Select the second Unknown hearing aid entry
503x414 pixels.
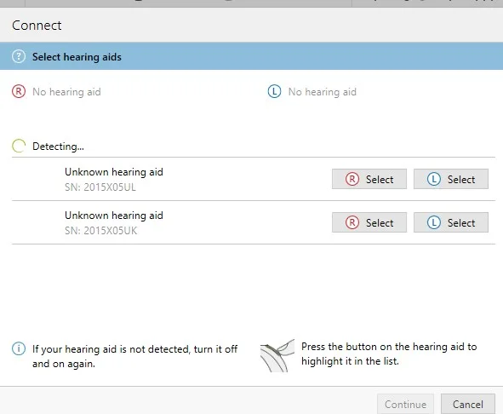click(254, 222)
